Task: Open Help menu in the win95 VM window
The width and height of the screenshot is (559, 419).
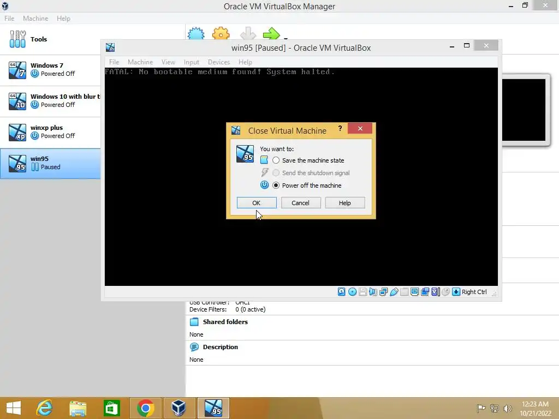Action: pyautogui.click(x=245, y=62)
